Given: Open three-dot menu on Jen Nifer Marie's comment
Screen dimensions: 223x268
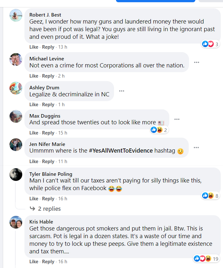Looking at the screenshot, I should pos(196,148).
